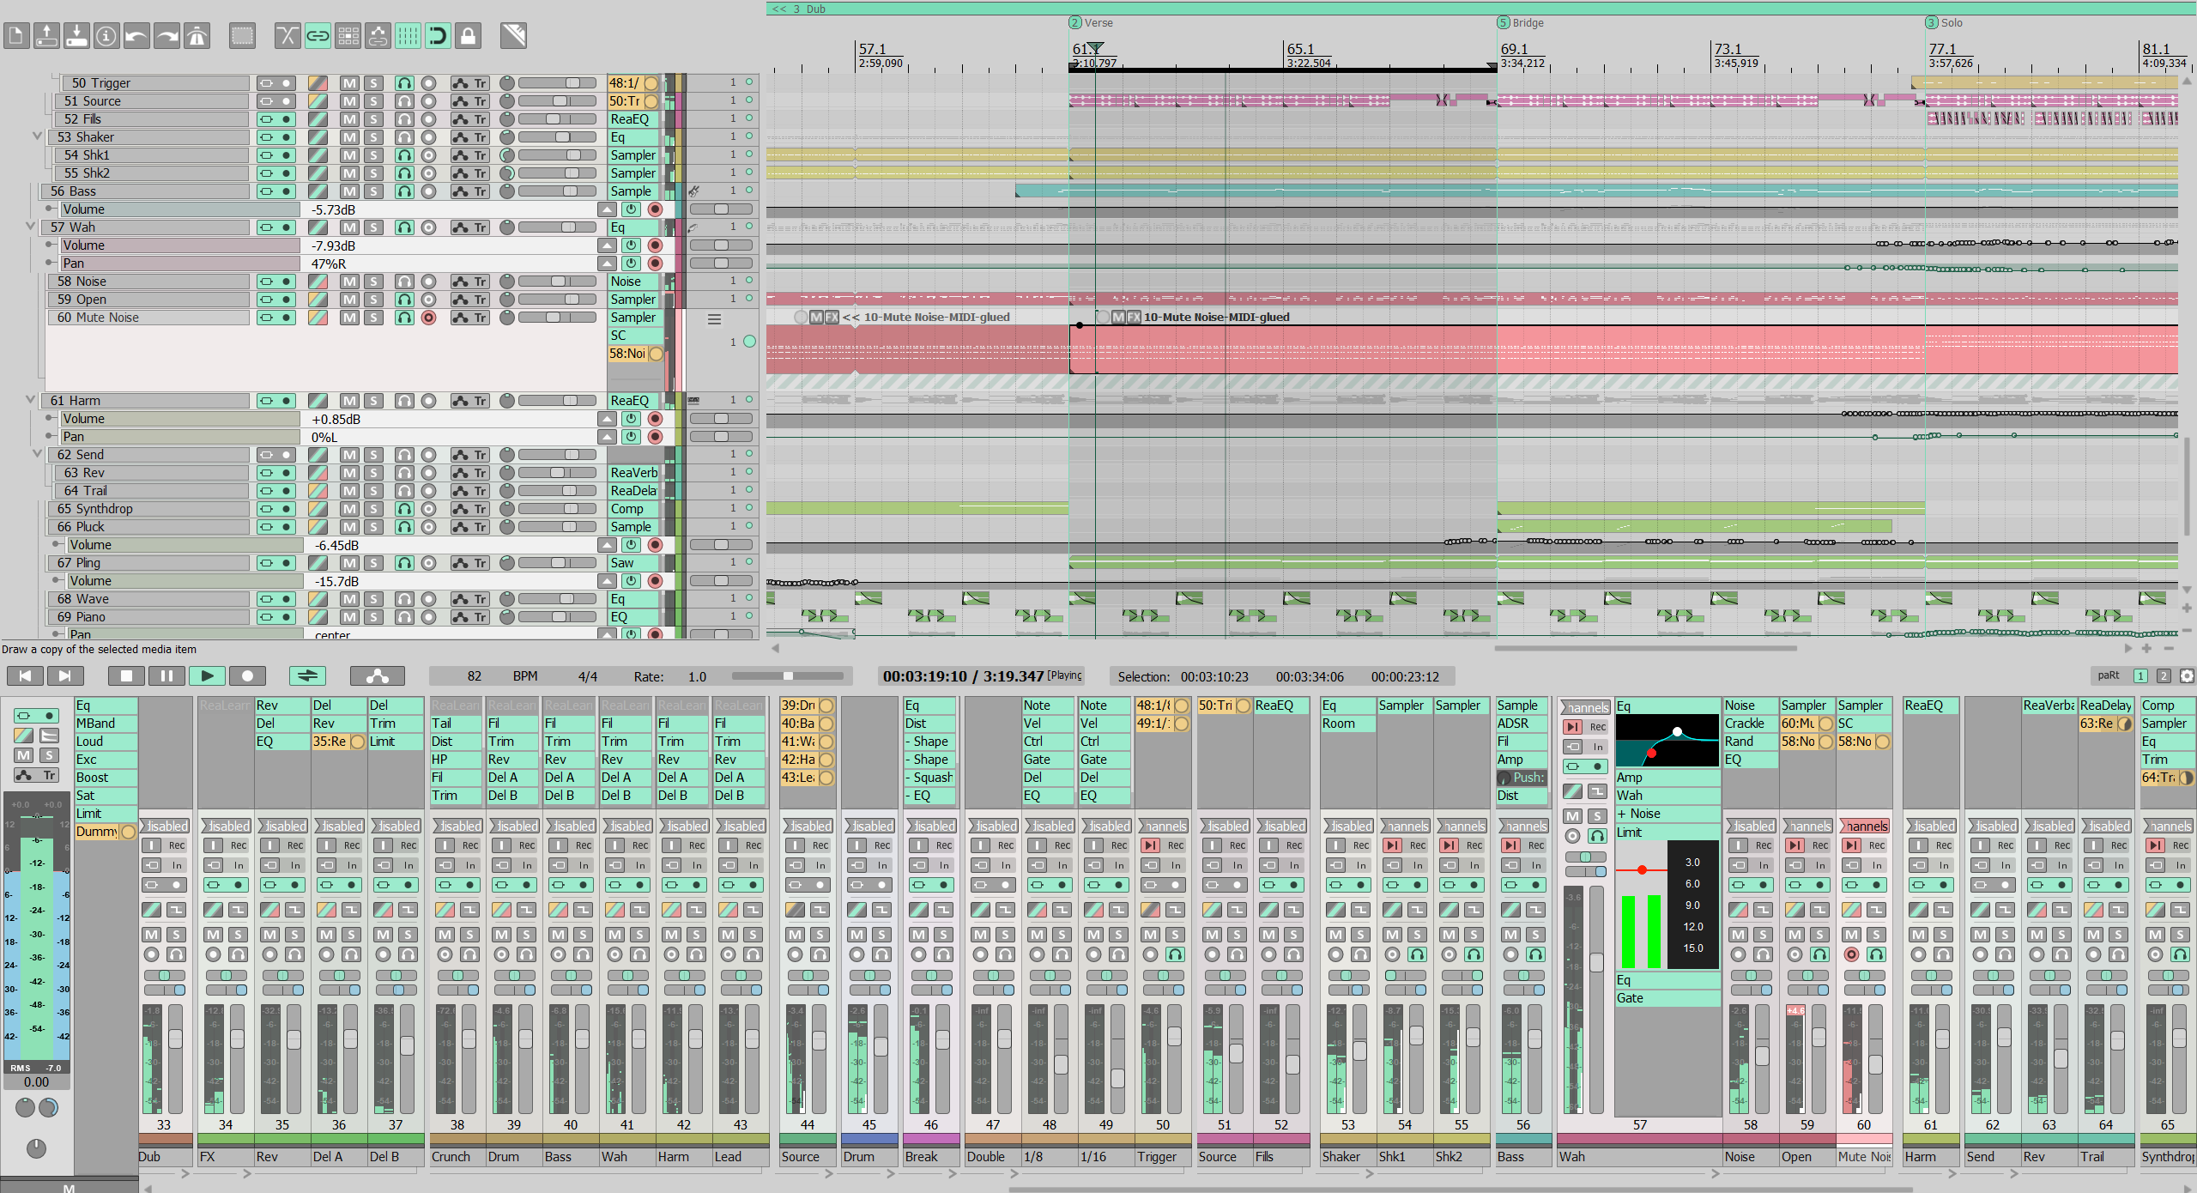Viewport: 2197px width, 1193px height.
Task: Click the BPM tempo field showing 82
Action: pos(474,676)
